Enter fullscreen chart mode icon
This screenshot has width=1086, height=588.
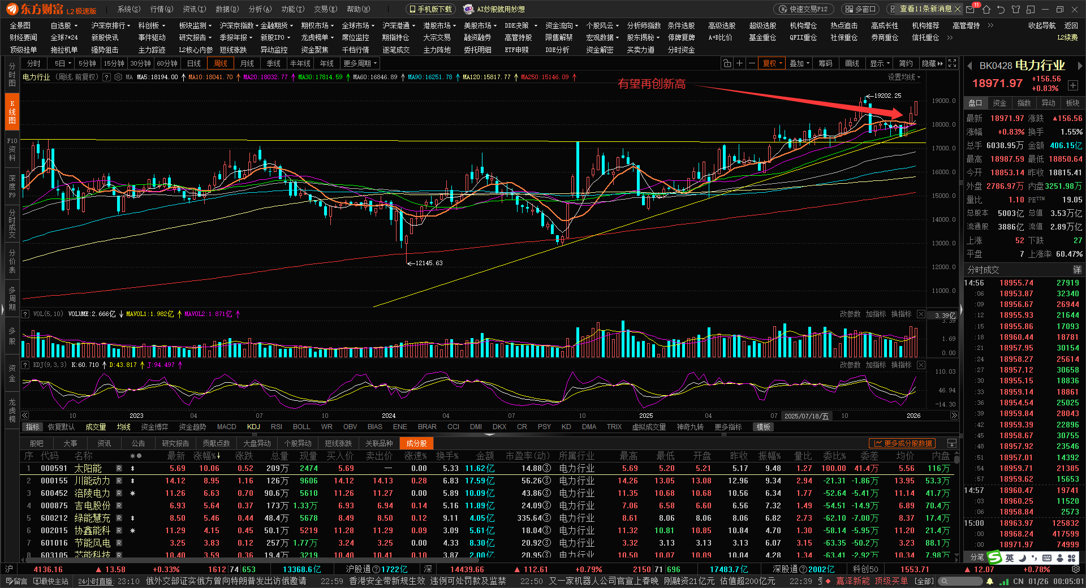point(953,63)
